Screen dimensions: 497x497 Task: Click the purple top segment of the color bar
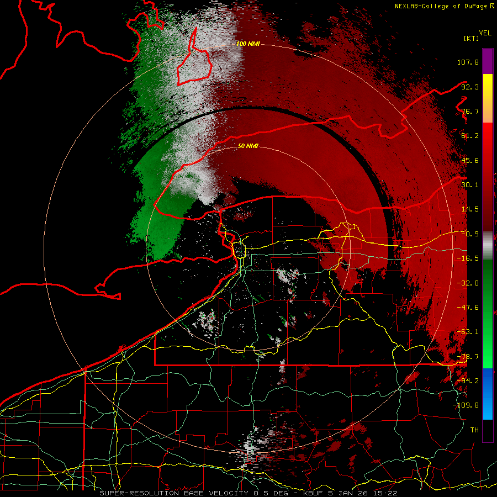point(488,61)
